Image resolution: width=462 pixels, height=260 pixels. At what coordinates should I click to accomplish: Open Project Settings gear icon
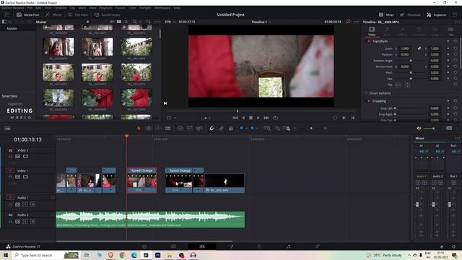(x=453, y=246)
